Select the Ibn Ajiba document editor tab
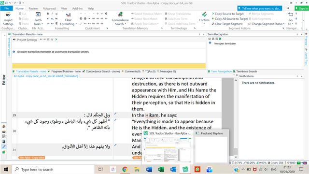This screenshot has height=174, width=309. 46,76
